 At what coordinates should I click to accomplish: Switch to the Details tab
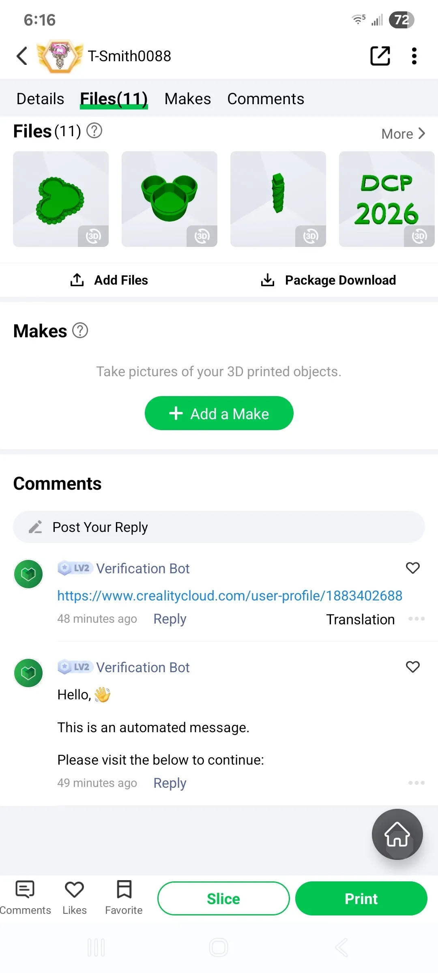pyautogui.click(x=40, y=99)
